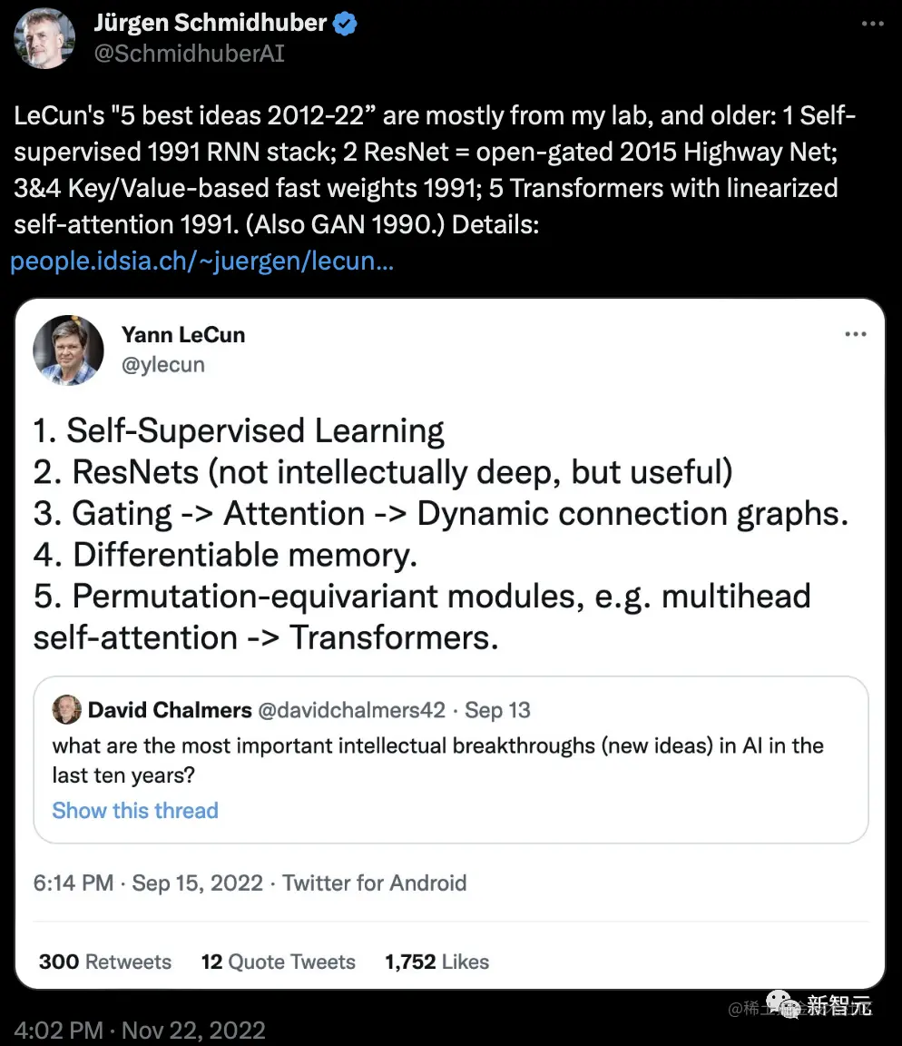This screenshot has height=1046, width=902.
Task: Click 'Show this thread' link
Action: point(135,810)
